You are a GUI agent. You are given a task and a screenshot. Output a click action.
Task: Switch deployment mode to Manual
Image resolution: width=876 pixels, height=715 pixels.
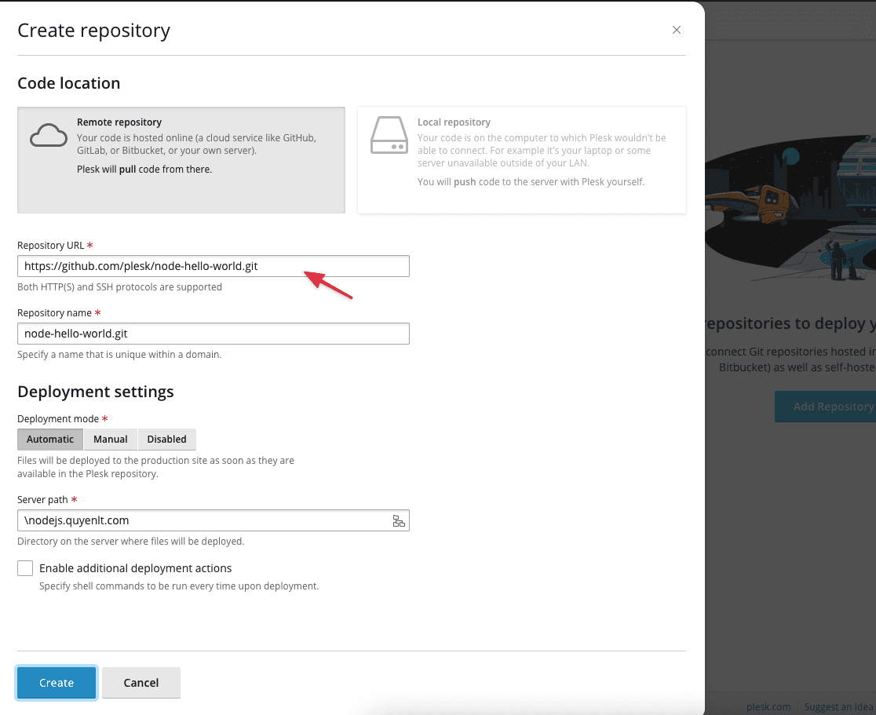tap(111, 440)
